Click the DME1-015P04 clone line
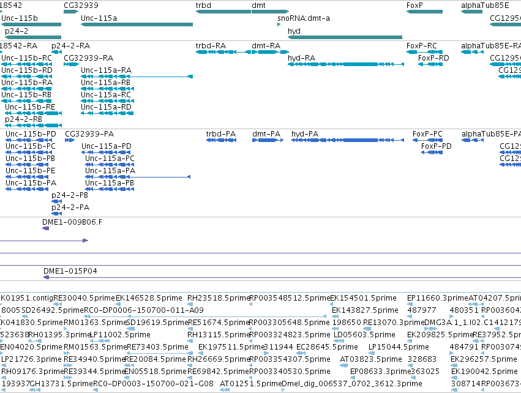The image size is (521, 393). pyautogui.click(x=282, y=277)
